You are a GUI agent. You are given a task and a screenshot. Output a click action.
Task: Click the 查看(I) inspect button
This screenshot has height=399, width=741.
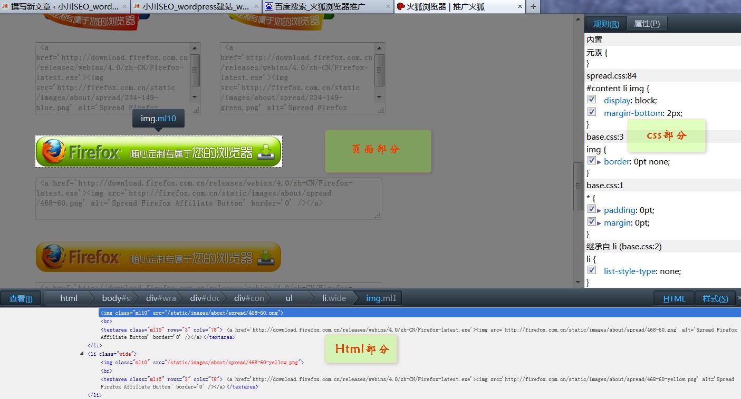click(21, 299)
